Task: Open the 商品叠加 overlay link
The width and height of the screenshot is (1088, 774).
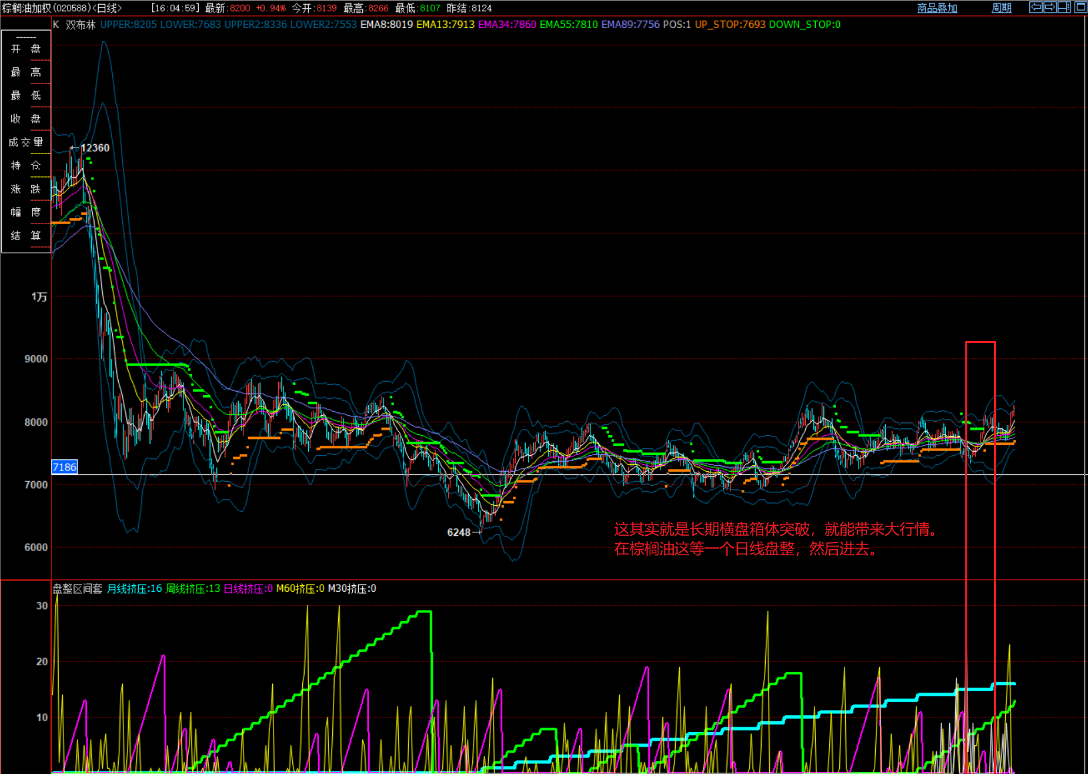Action: pos(937,8)
